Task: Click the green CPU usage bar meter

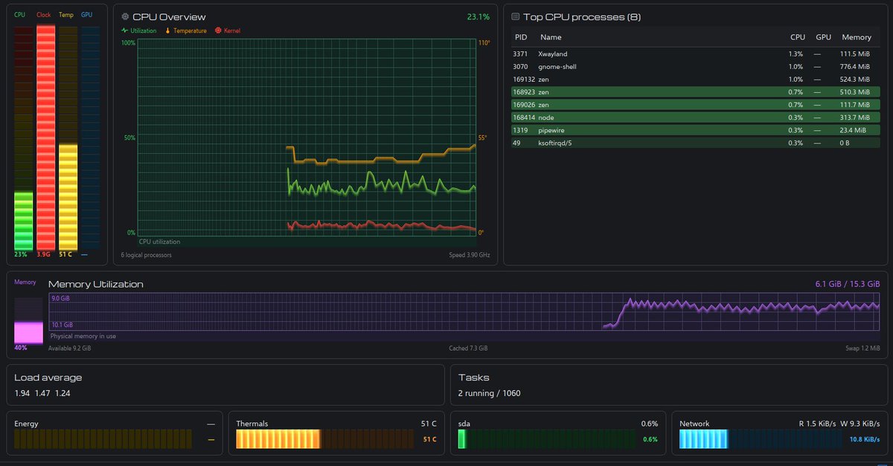Action: pos(23,138)
